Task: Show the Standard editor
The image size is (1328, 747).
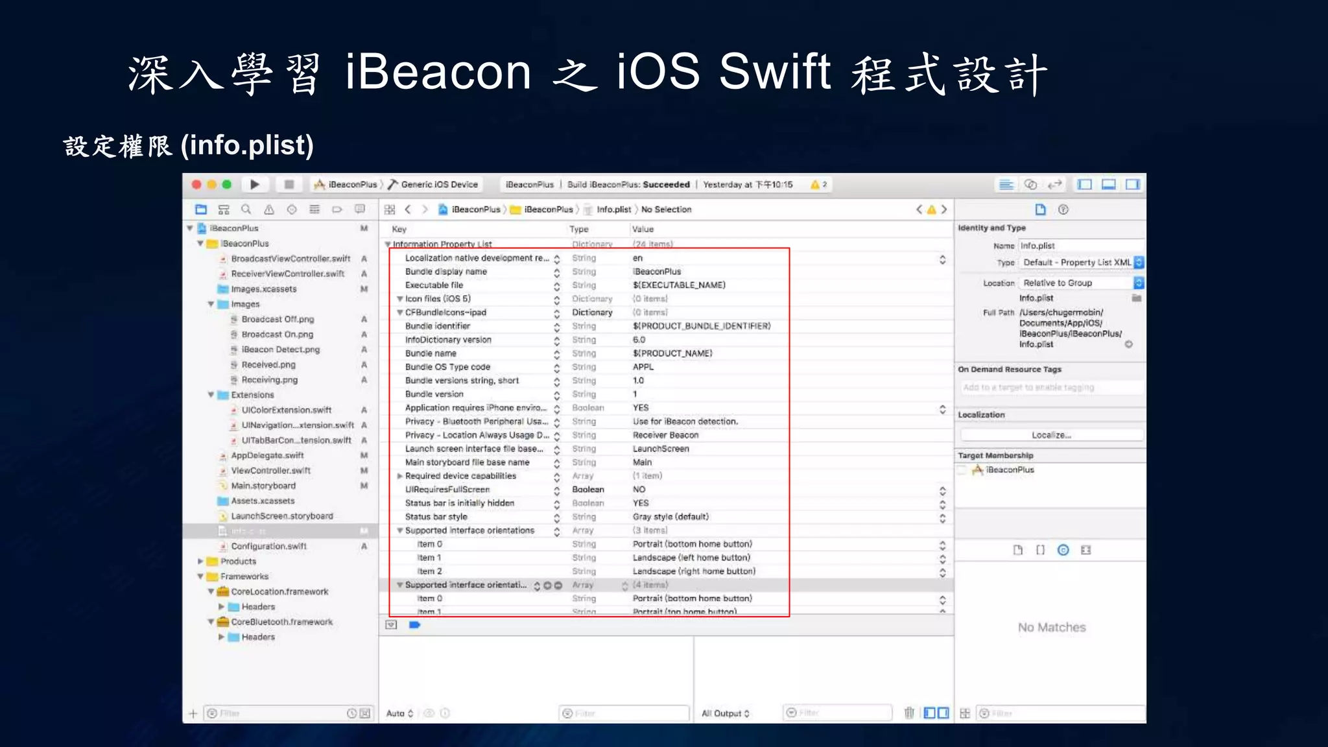Action: pyautogui.click(x=1006, y=185)
